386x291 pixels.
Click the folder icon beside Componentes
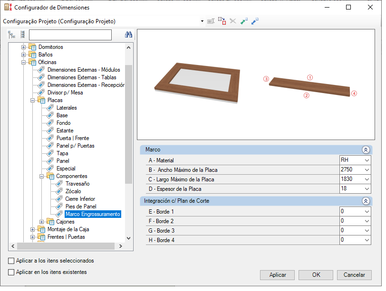[50, 176]
